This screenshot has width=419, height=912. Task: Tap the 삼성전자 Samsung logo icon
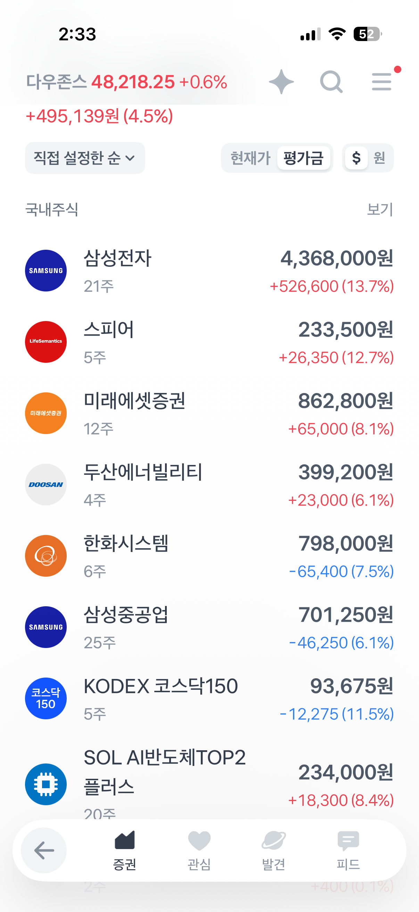(x=46, y=271)
